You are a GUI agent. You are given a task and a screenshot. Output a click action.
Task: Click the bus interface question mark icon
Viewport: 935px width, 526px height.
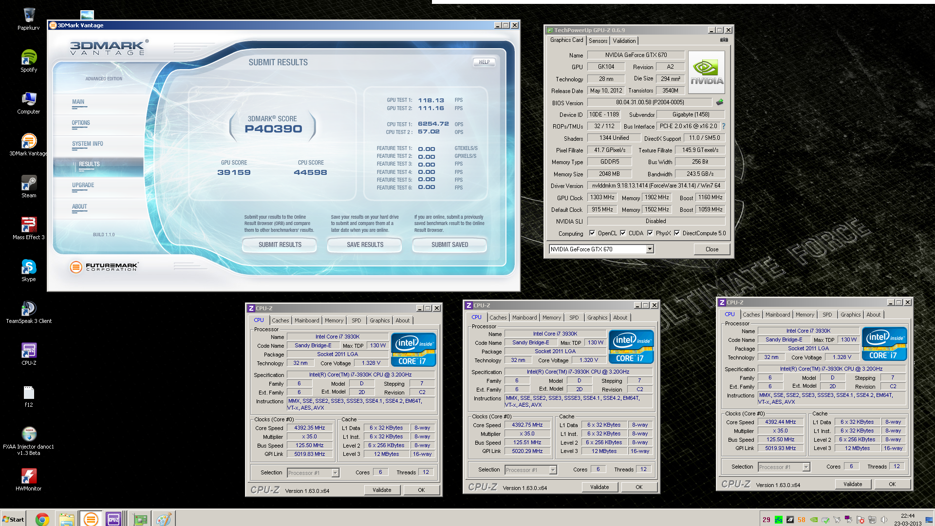(x=723, y=126)
